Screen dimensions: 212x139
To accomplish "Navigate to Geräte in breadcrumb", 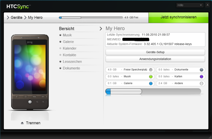I will [x=16, y=17].
